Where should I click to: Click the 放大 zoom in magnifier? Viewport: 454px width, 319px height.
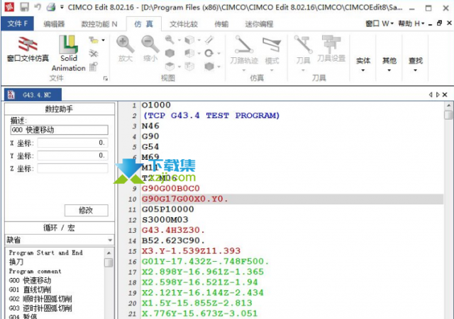coord(125,45)
